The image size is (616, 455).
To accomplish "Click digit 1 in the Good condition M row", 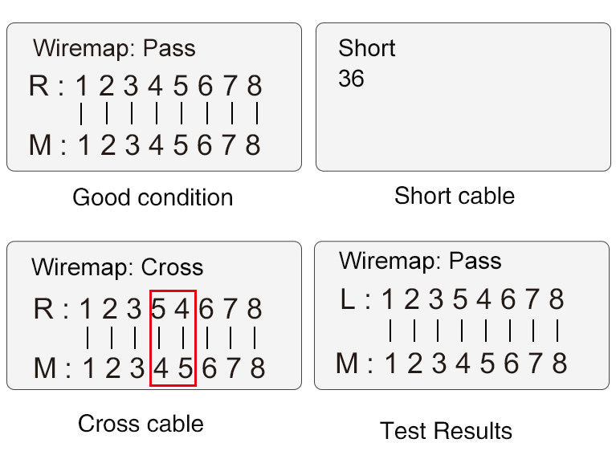I will (82, 145).
